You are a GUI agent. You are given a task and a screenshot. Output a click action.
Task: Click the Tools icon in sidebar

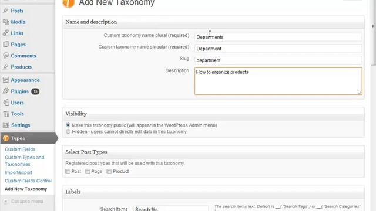[x=6, y=114]
